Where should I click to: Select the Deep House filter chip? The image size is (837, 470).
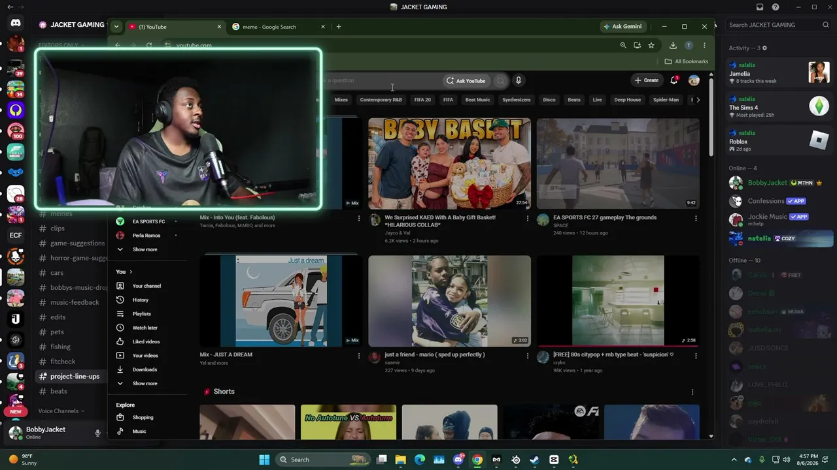628,100
